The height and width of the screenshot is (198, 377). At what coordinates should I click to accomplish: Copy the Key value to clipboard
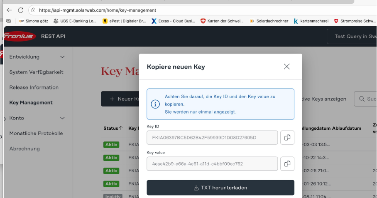tap(287, 163)
